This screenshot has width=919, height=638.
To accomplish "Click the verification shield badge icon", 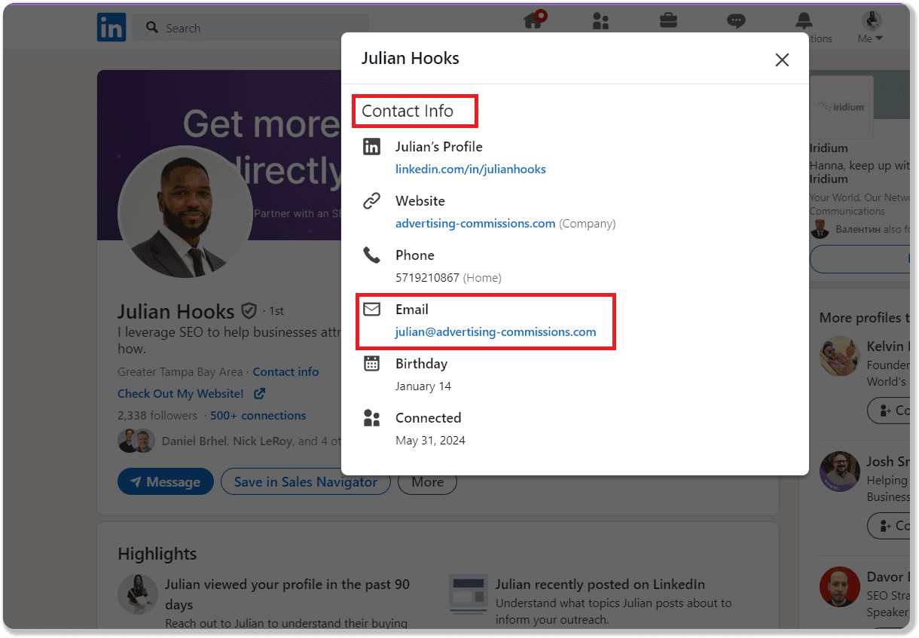I will [249, 310].
